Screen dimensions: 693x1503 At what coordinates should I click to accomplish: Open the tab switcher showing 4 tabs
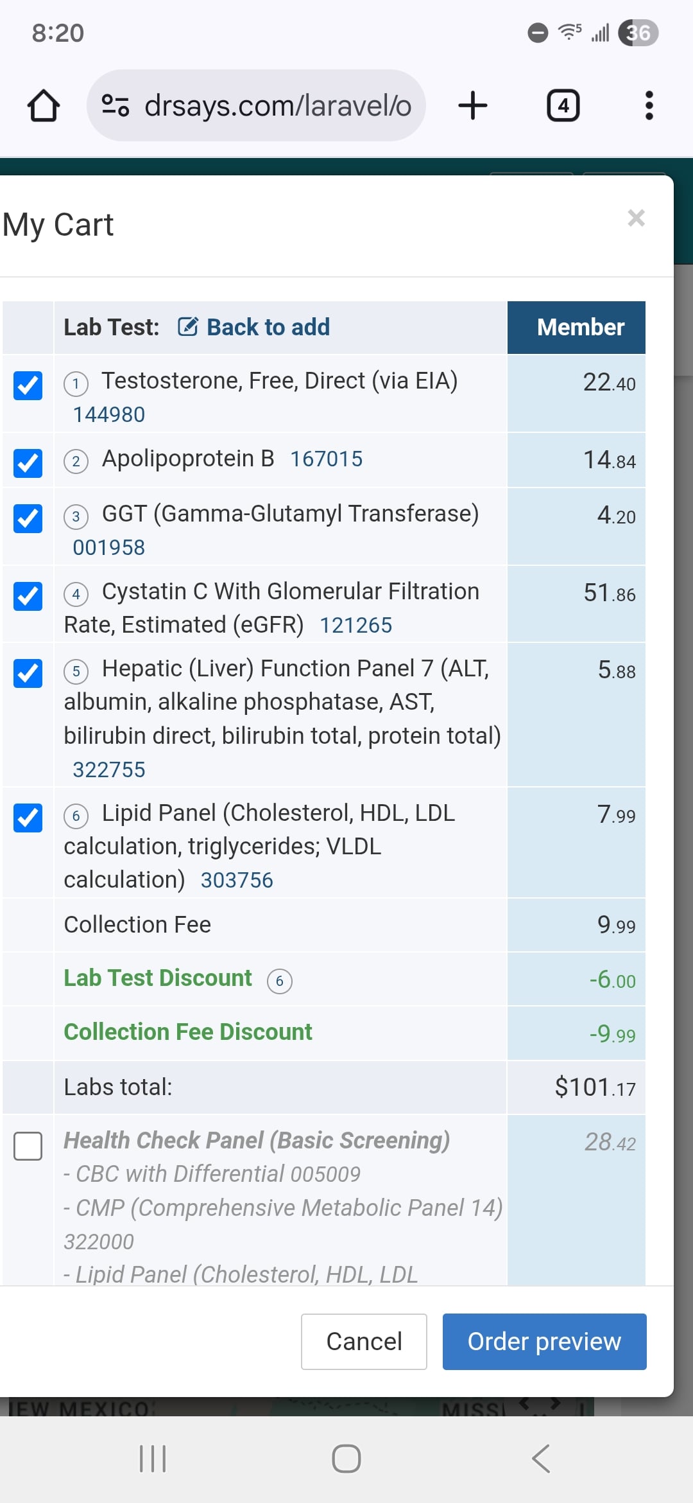coord(563,105)
